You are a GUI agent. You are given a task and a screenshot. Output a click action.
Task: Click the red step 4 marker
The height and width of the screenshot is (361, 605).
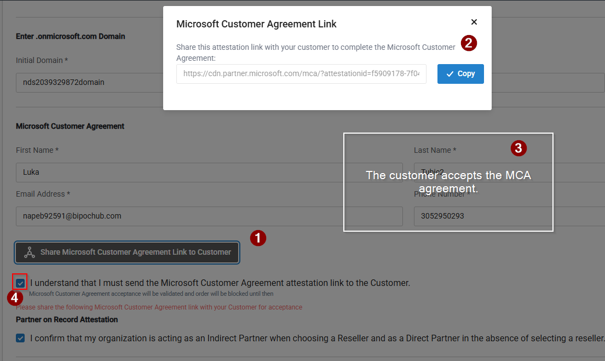point(15,298)
